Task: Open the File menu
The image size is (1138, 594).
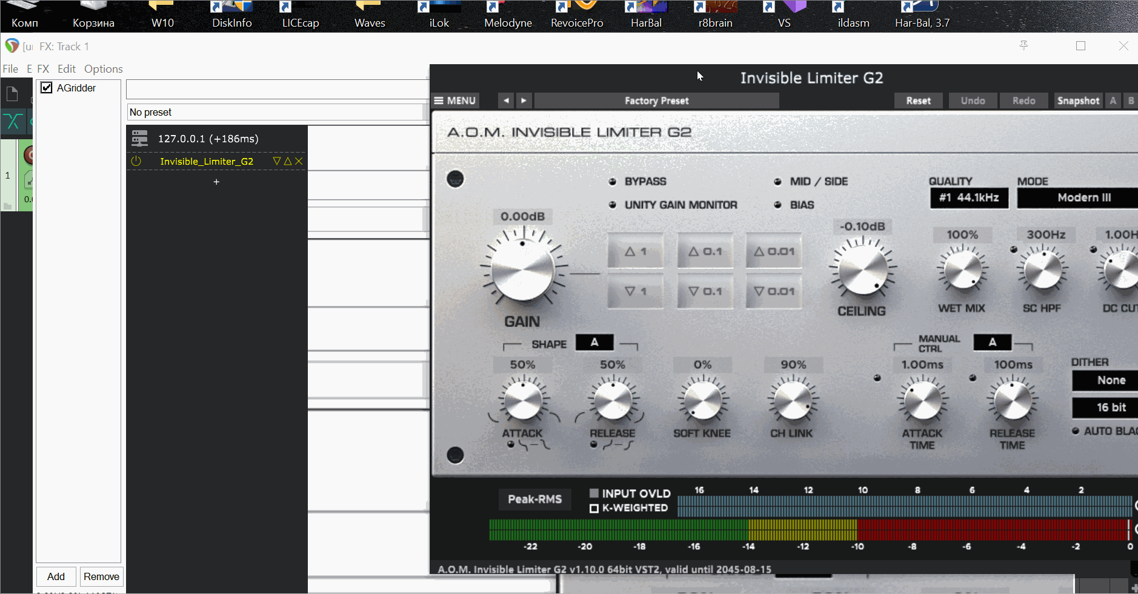Action: (x=10, y=69)
